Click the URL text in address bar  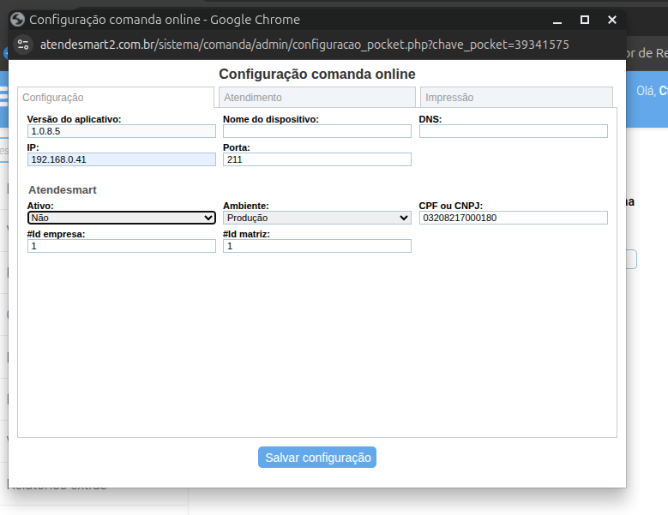304,45
